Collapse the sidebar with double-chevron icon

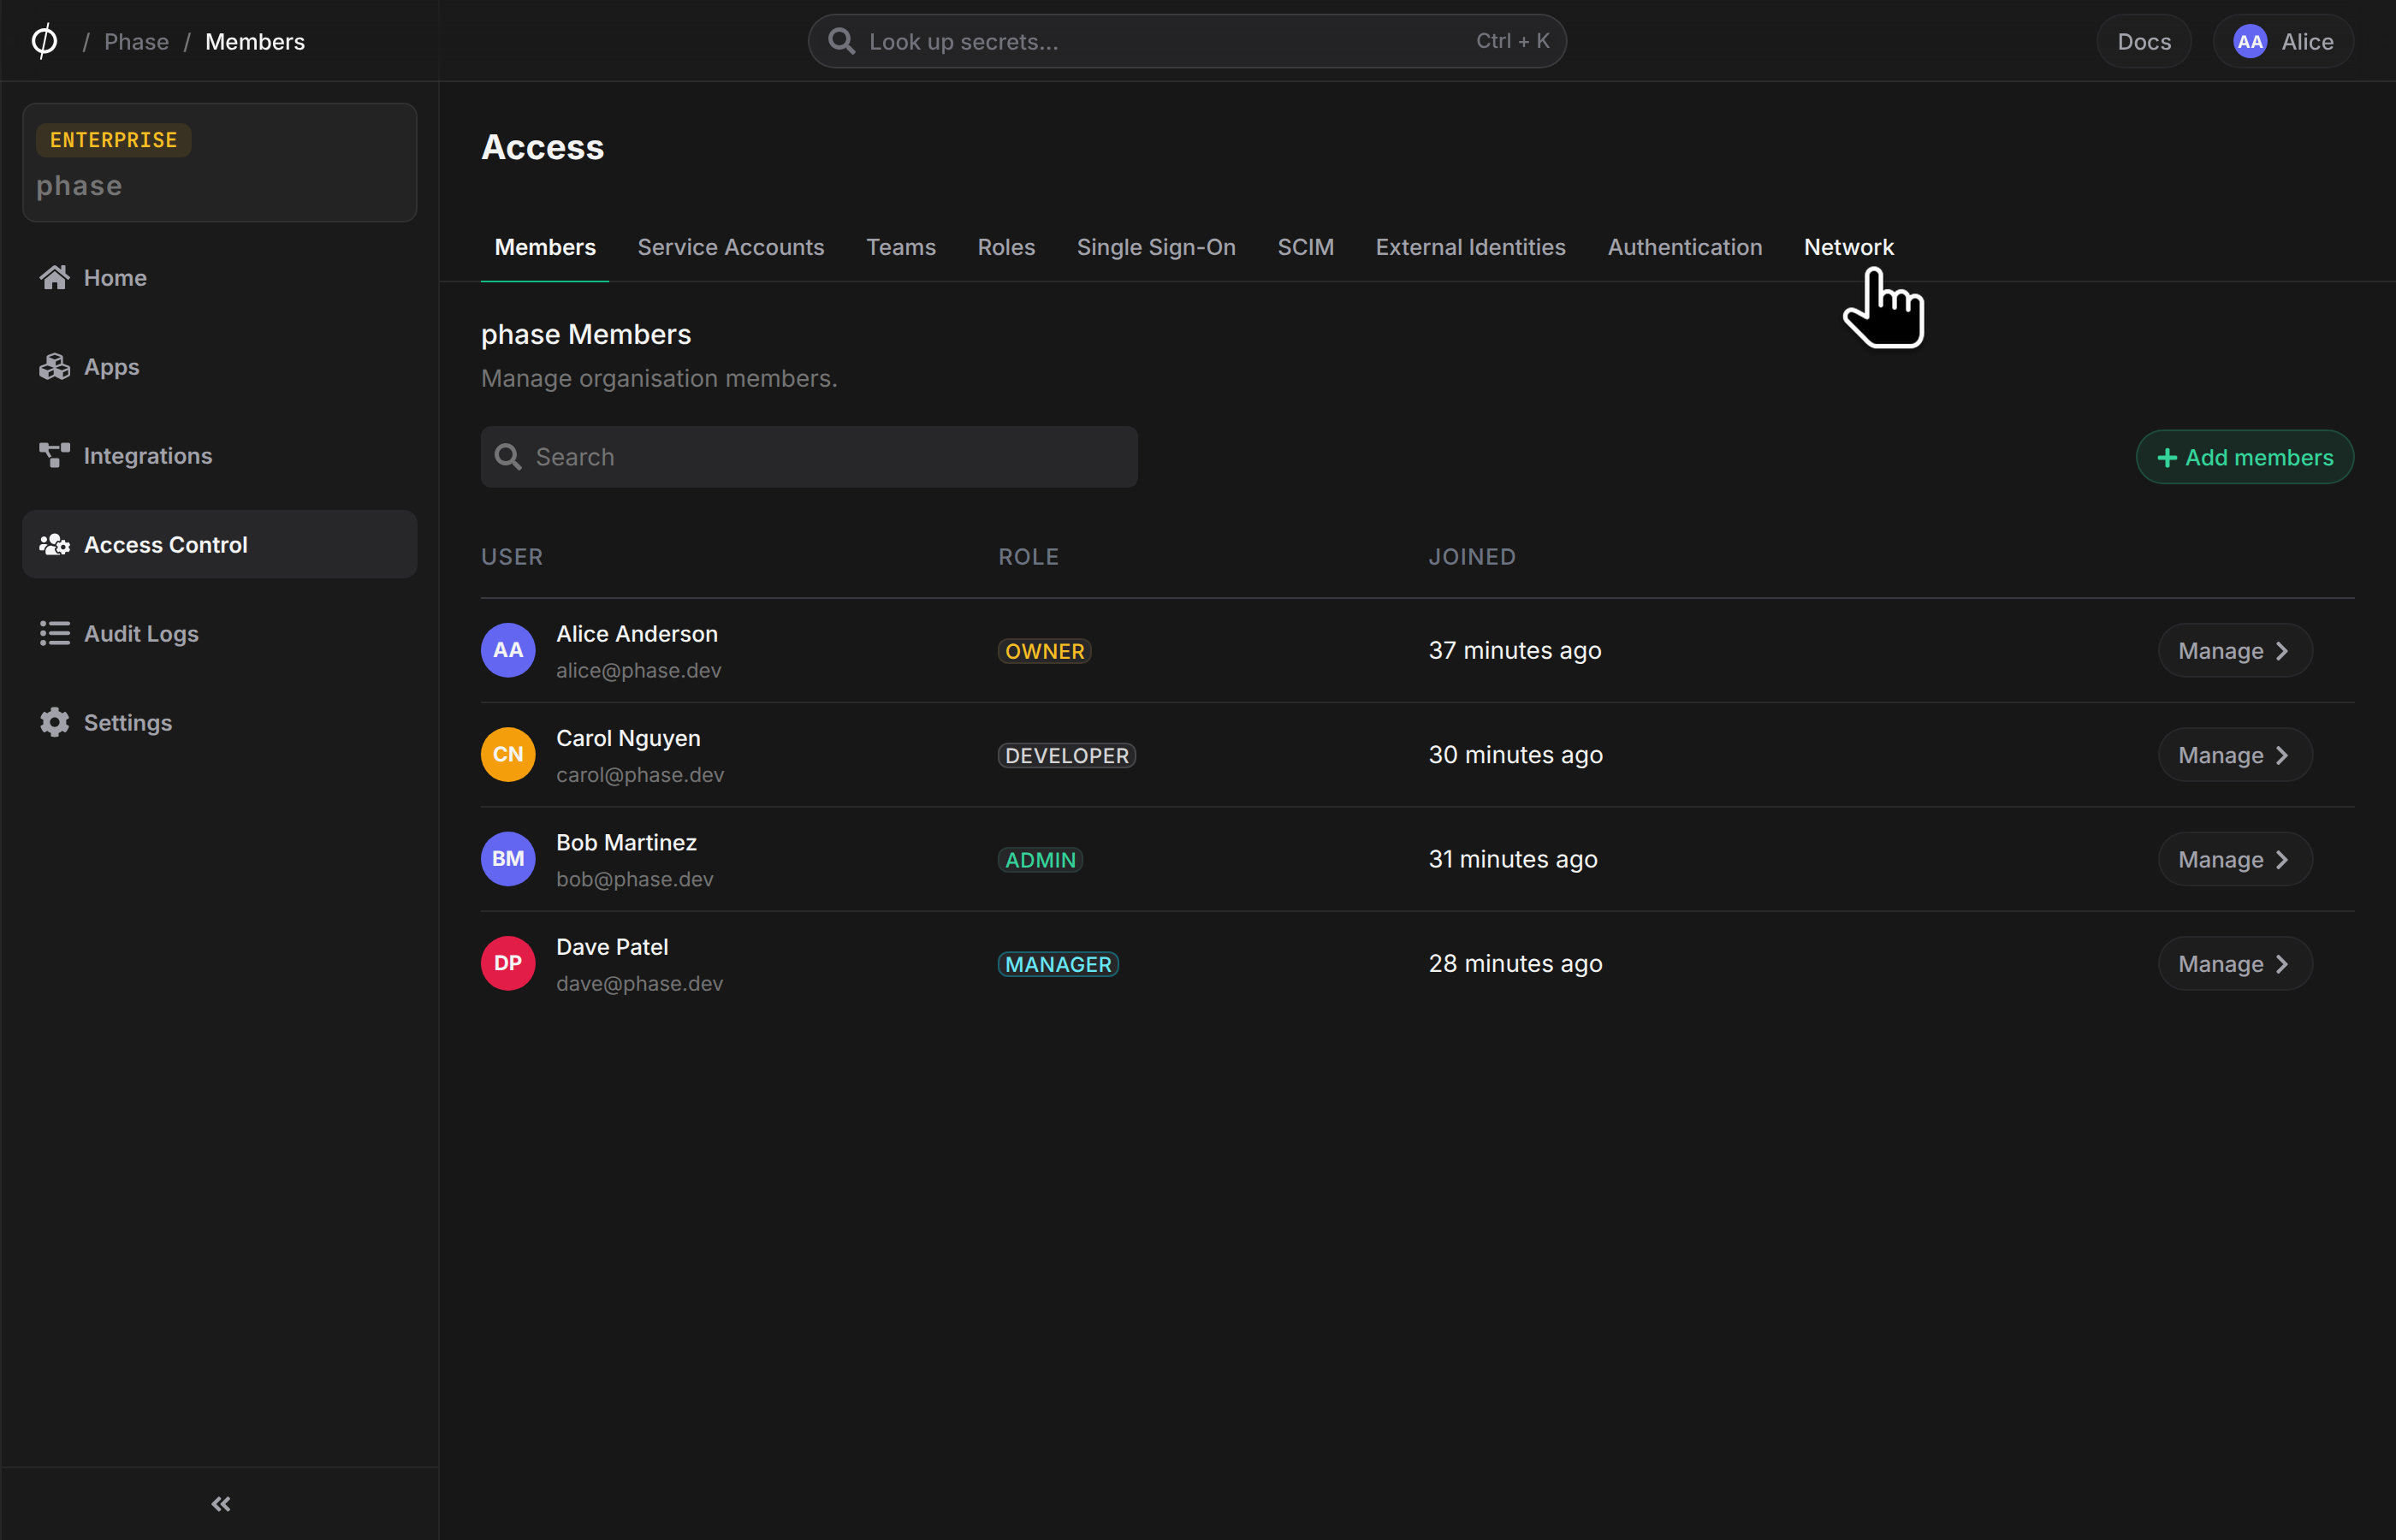221,1504
